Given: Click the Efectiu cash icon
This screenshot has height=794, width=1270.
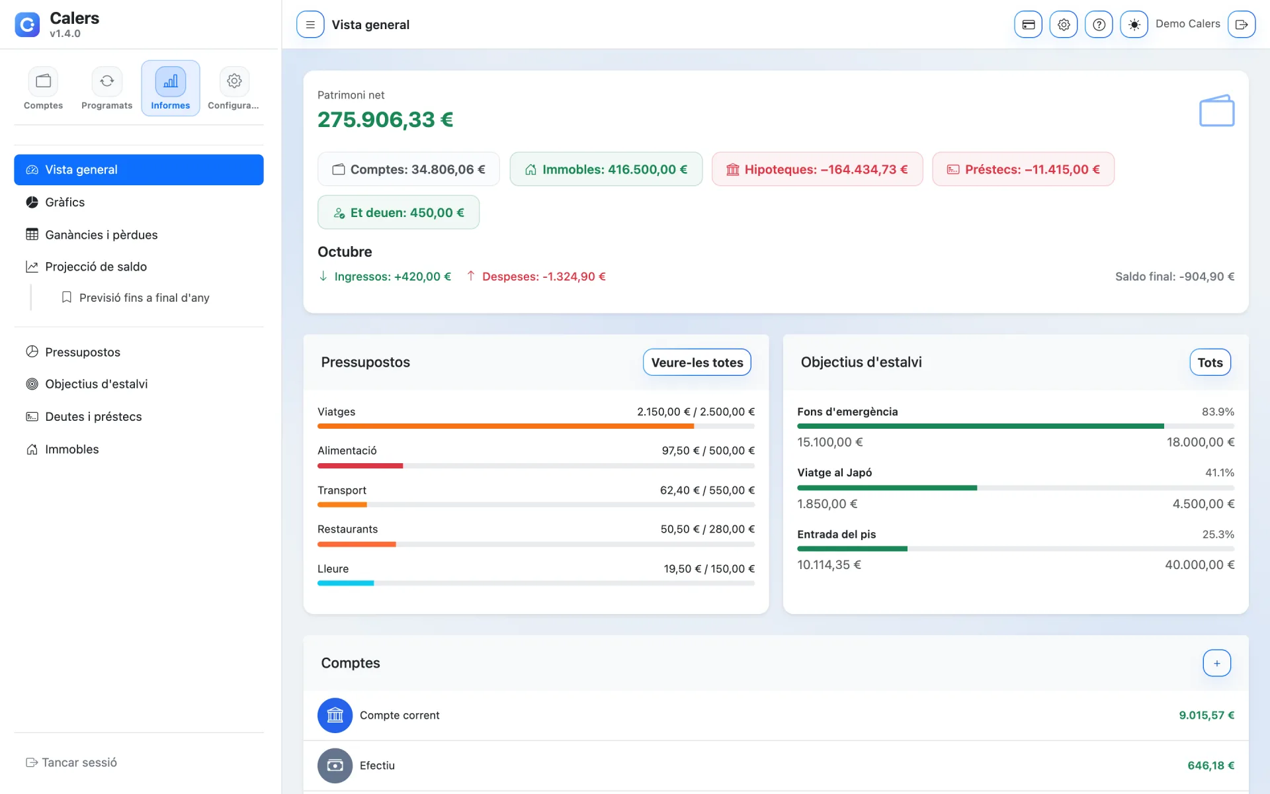Looking at the screenshot, I should click(x=335, y=766).
